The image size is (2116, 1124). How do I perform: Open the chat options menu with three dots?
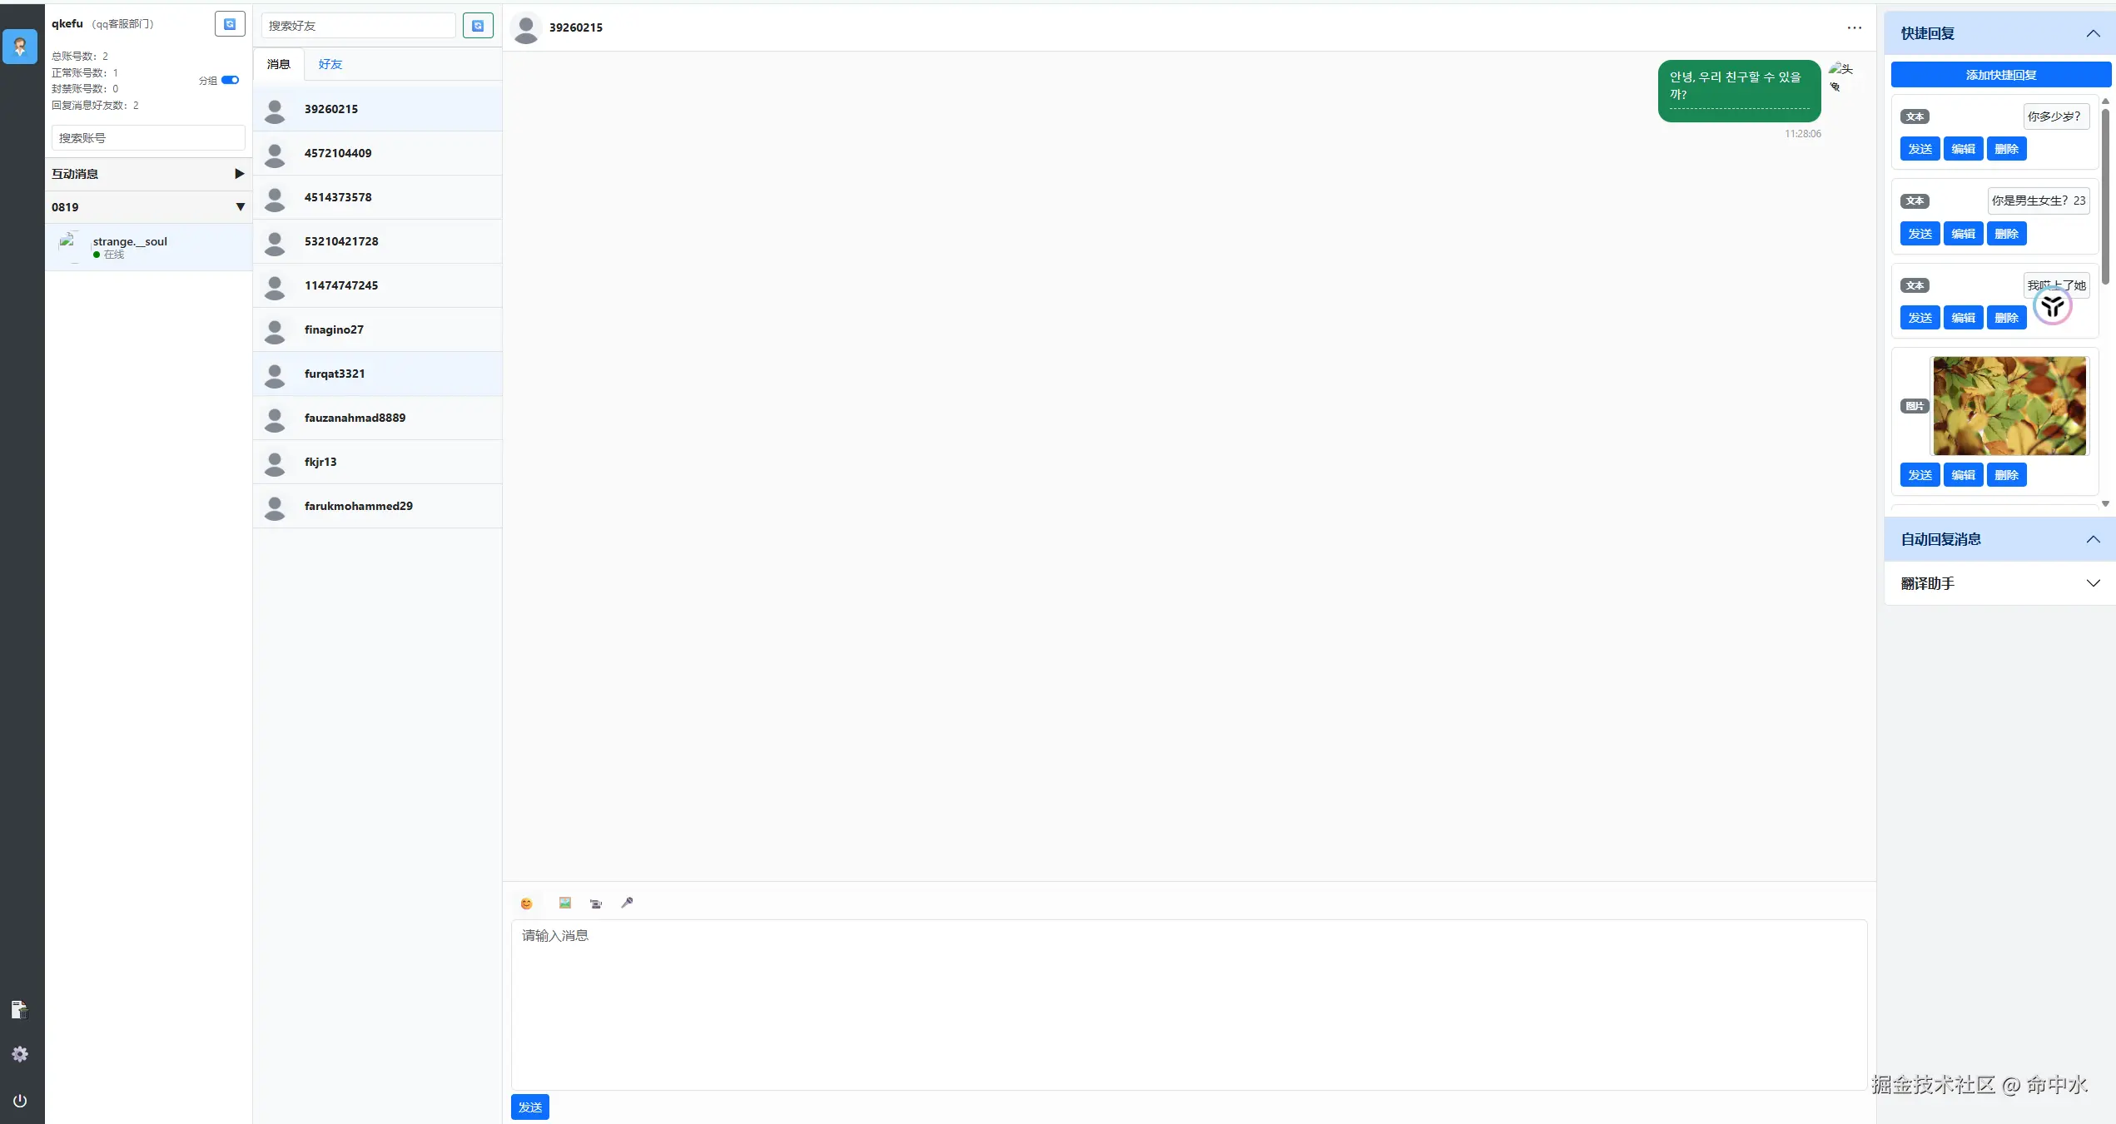[1854, 27]
